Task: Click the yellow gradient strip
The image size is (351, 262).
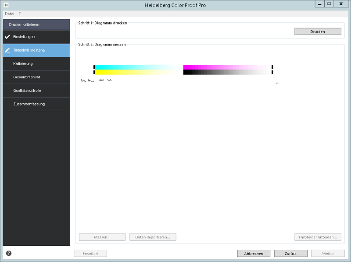Action: click(139, 72)
